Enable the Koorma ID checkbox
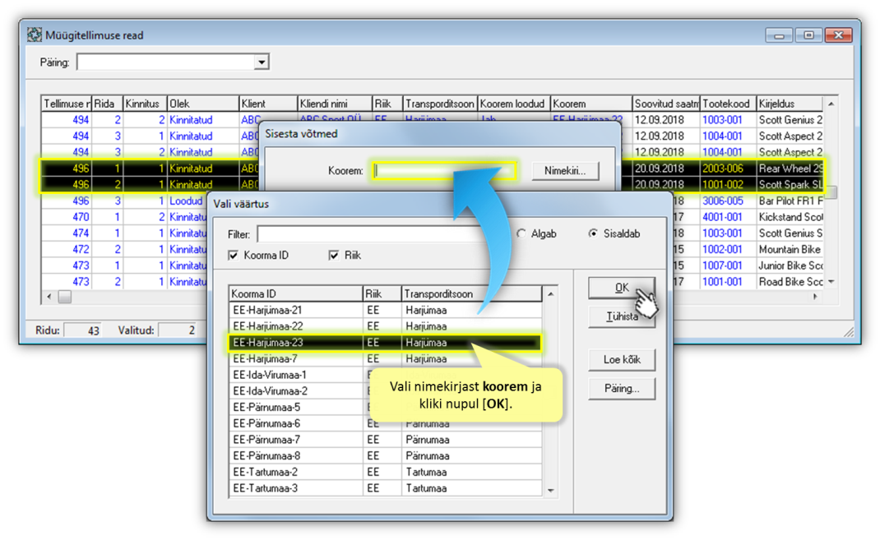The height and width of the screenshot is (540, 880). click(x=234, y=256)
